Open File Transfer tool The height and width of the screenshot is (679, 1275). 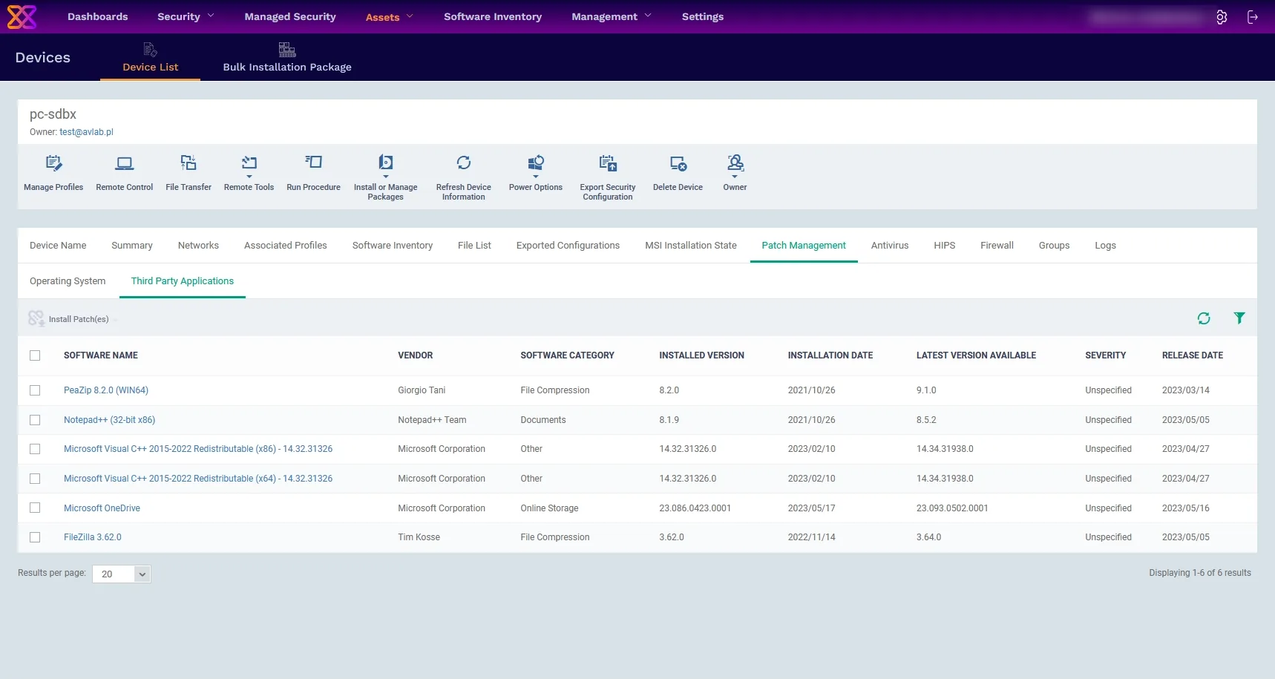(x=189, y=163)
